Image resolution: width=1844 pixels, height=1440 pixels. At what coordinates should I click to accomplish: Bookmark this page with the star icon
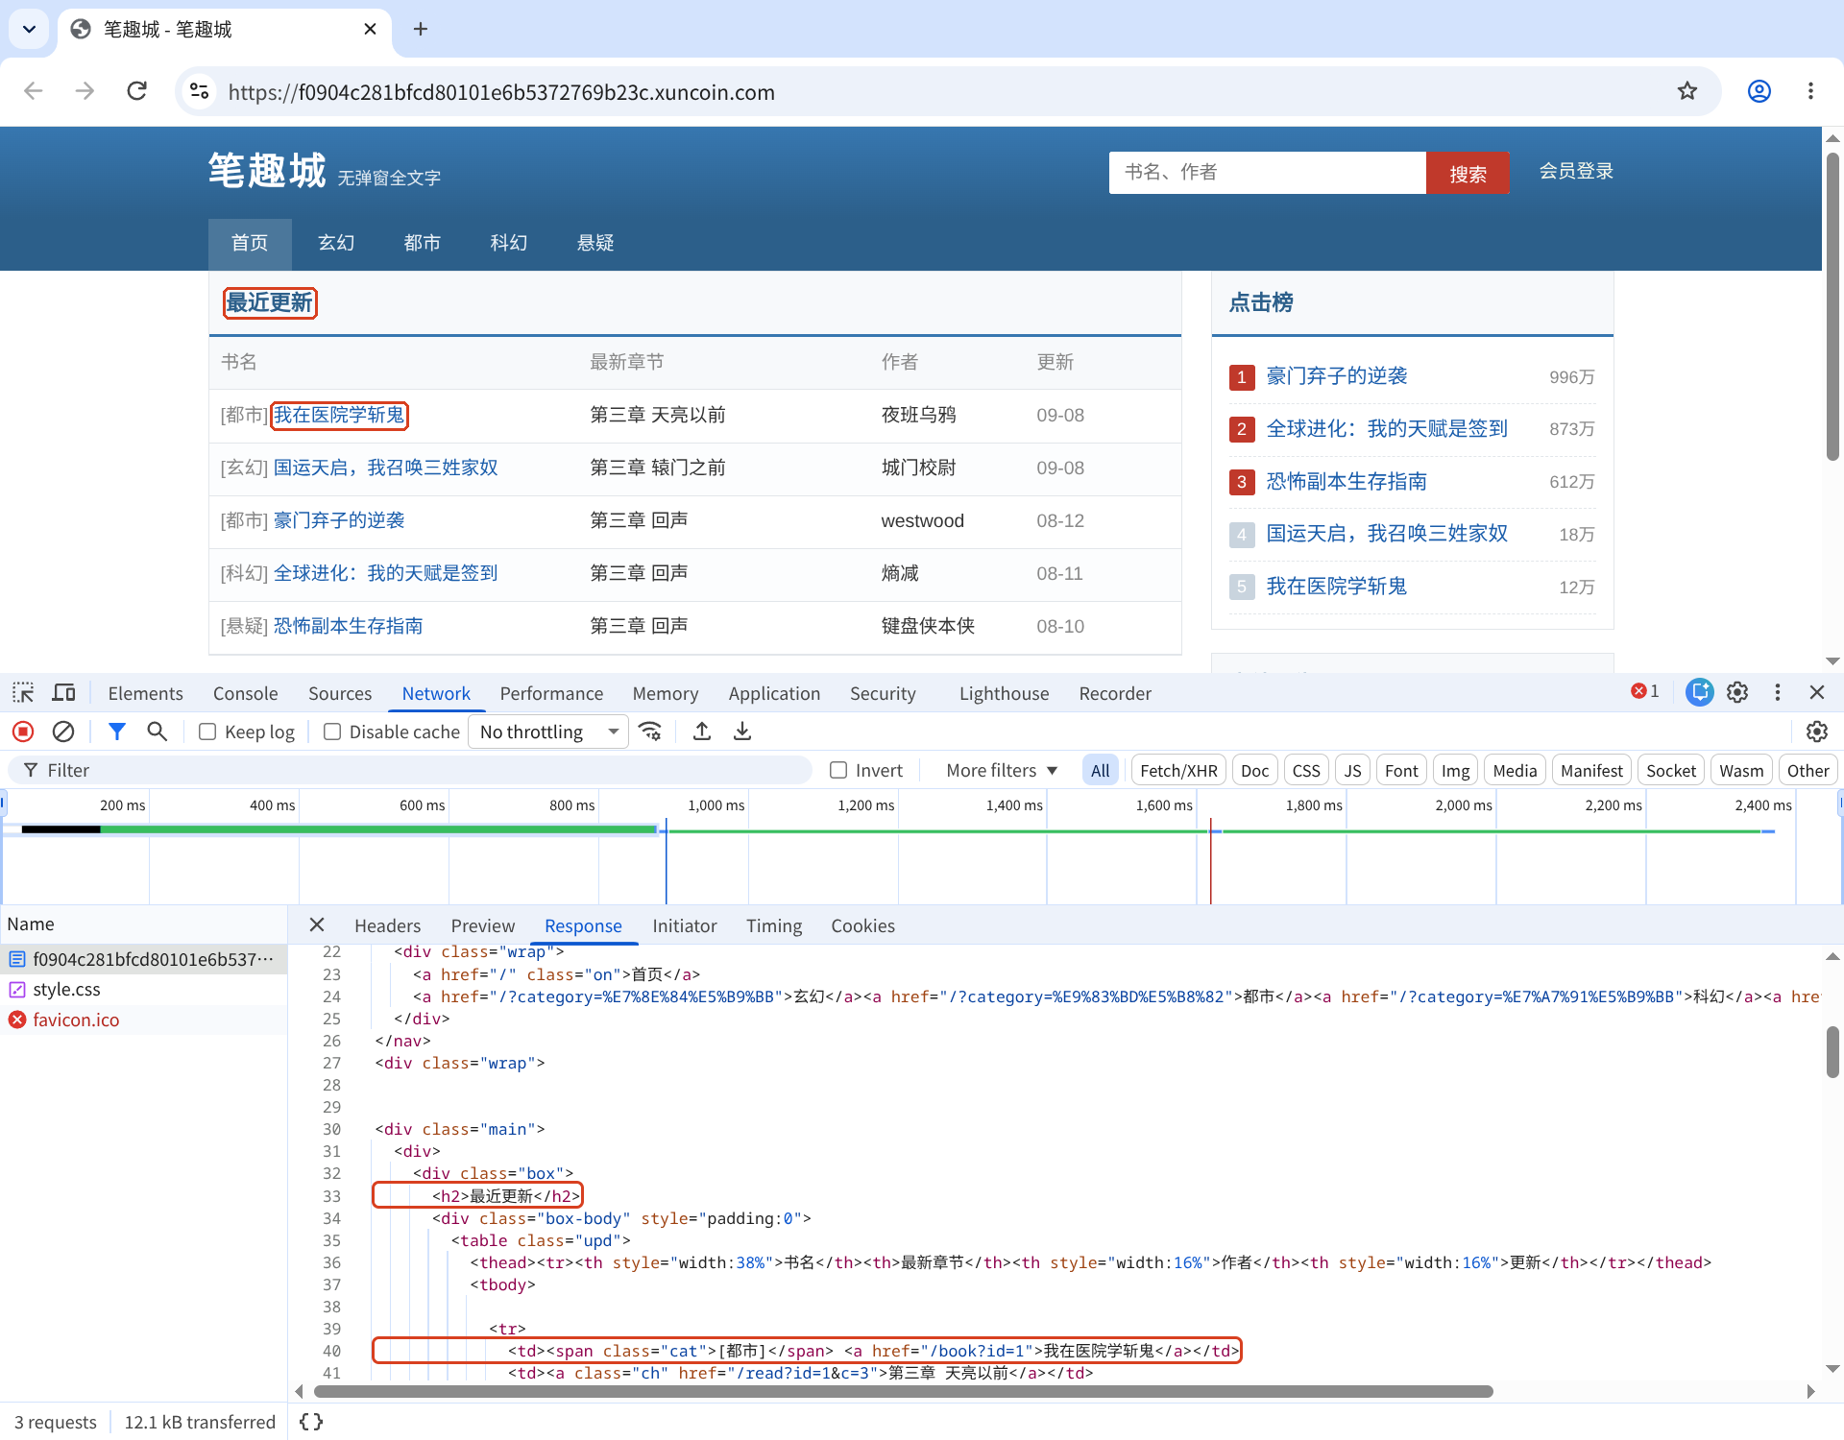tap(1687, 91)
